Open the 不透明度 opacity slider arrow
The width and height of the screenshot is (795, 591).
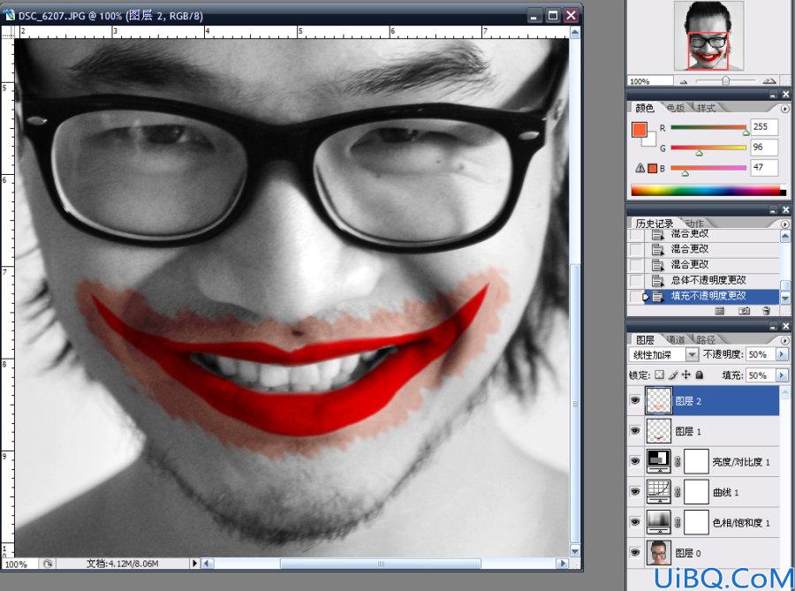783,355
